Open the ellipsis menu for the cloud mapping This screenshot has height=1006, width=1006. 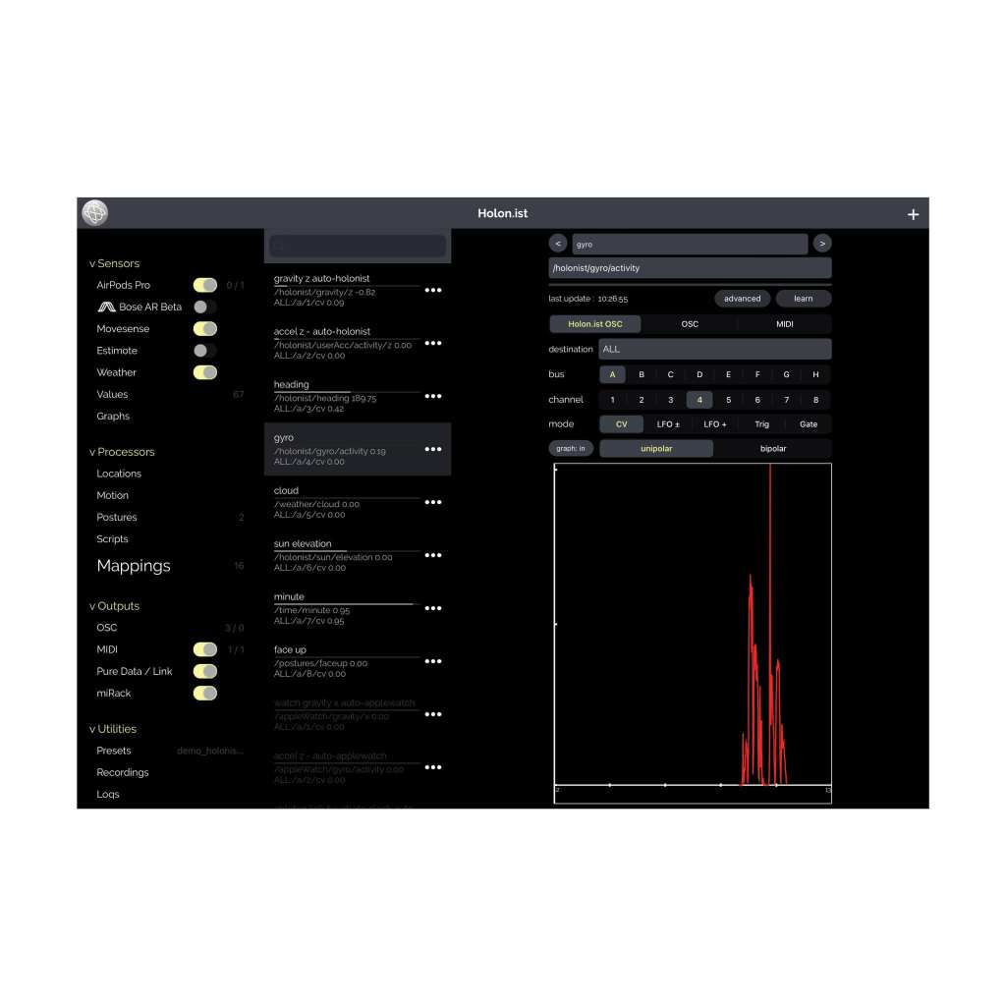[x=433, y=502]
